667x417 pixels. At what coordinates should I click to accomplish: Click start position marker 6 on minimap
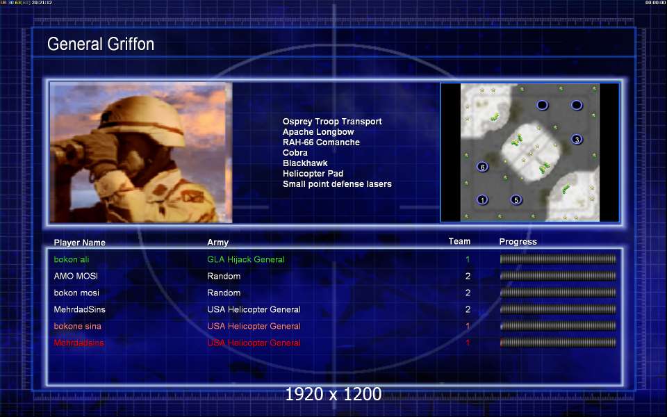[482, 167]
